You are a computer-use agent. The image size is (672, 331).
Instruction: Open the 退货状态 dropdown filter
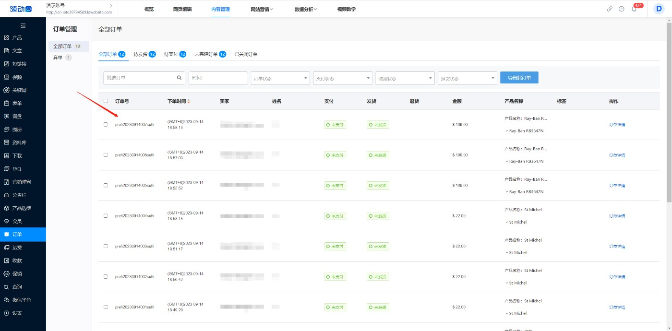coord(467,78)
